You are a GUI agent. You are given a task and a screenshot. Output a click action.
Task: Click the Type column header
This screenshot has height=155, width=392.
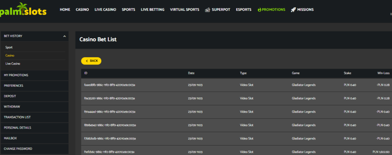point(243,73)
